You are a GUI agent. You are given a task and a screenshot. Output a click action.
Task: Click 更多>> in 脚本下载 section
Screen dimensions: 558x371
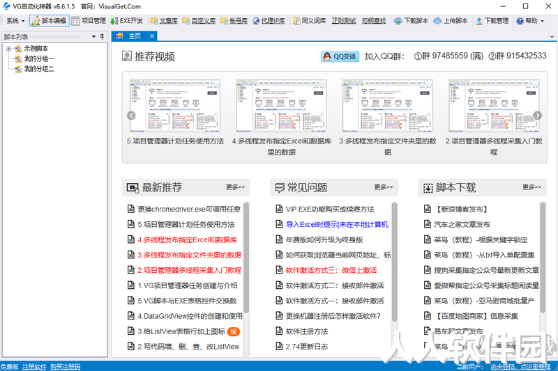click(x=531, y=187)
